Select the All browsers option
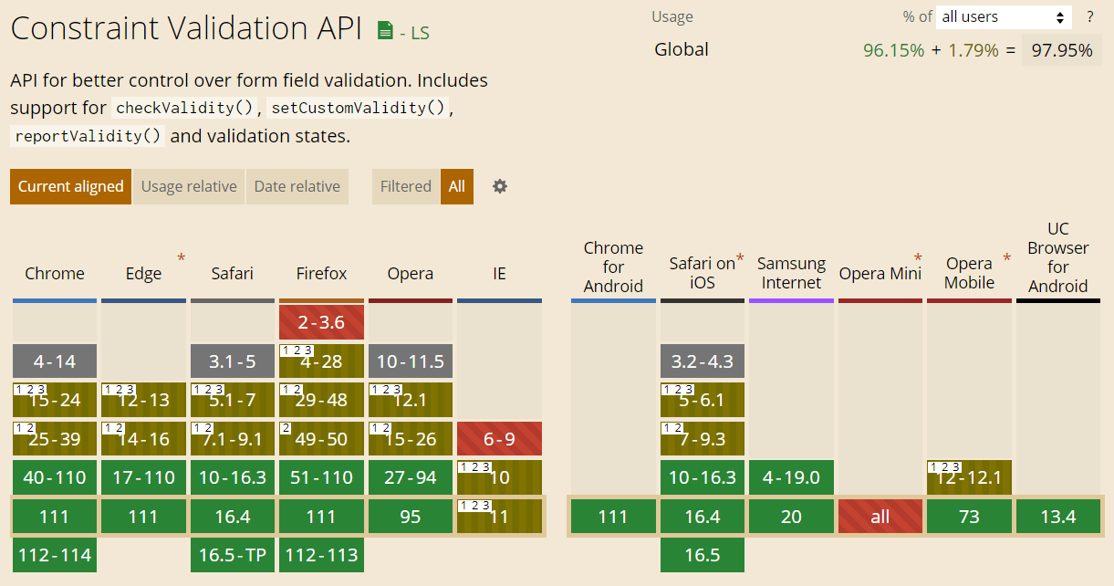This screenshot has height=586, width=1114. (x=457, y=186)
